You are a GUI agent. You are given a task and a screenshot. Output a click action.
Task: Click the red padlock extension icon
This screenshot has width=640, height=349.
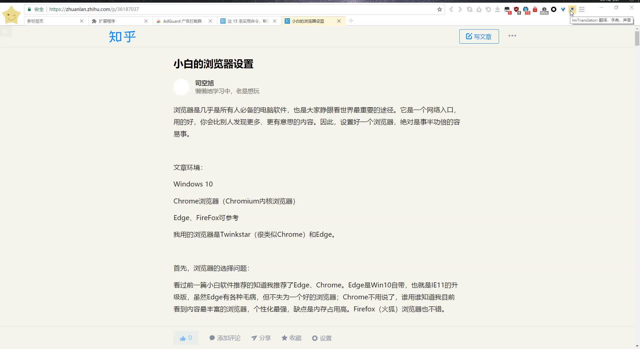(x=535, y=10)
